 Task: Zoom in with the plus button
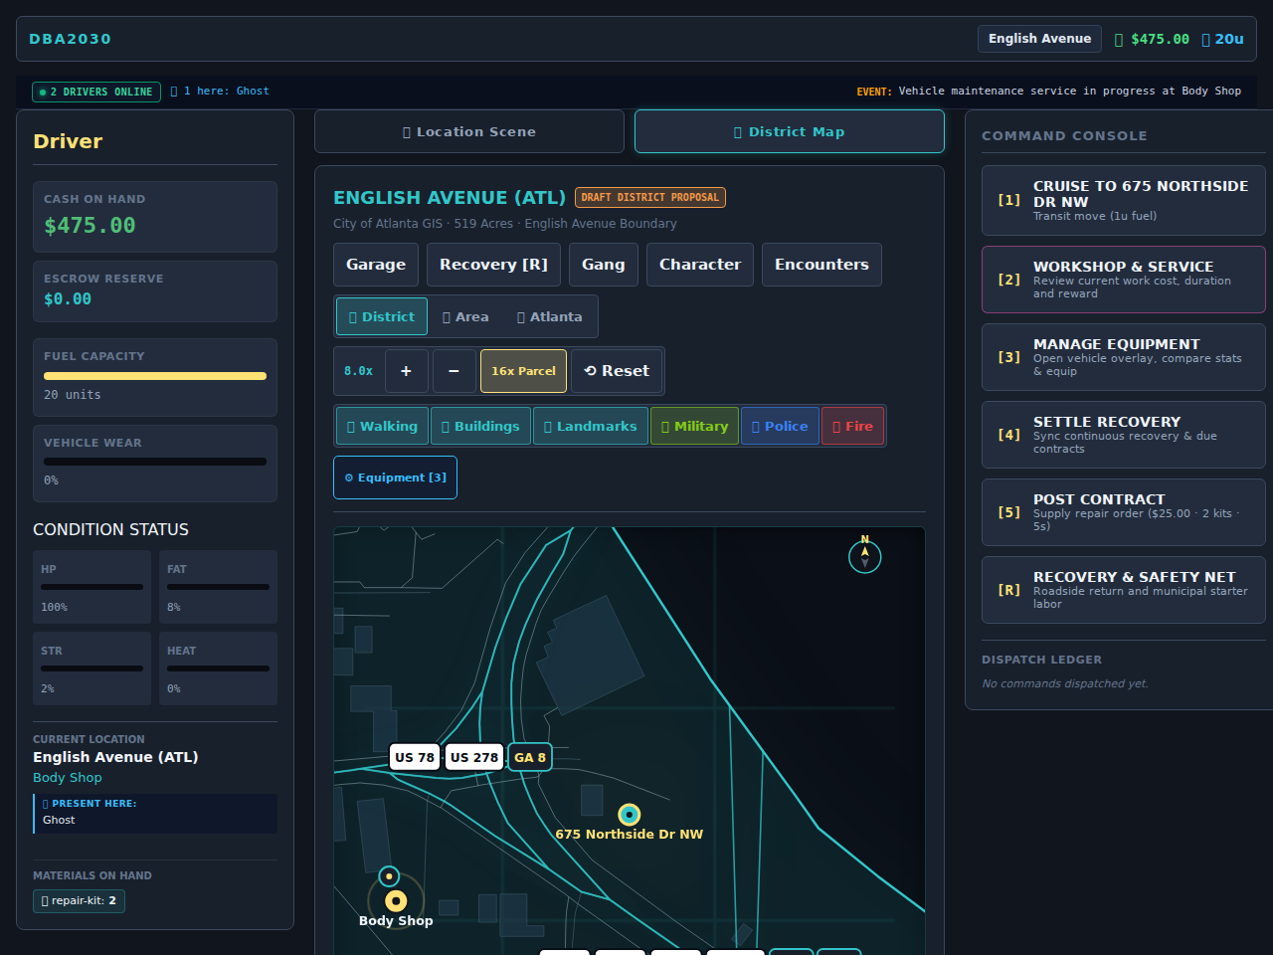[x=406, y=371]
